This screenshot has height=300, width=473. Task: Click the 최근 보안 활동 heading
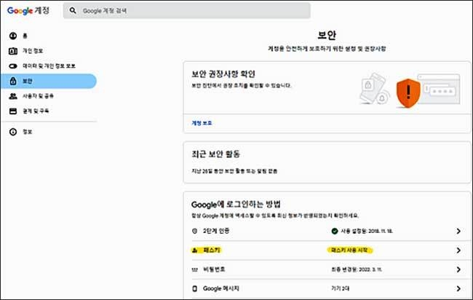point(215,154)
